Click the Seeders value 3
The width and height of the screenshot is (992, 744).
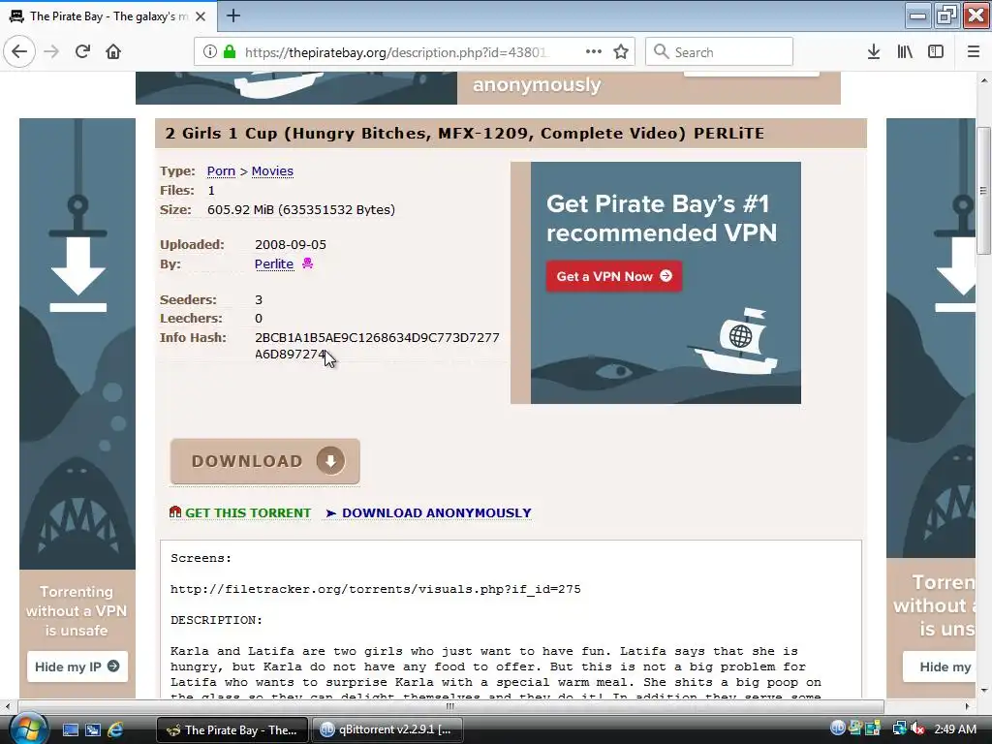(x=258, y=299)
